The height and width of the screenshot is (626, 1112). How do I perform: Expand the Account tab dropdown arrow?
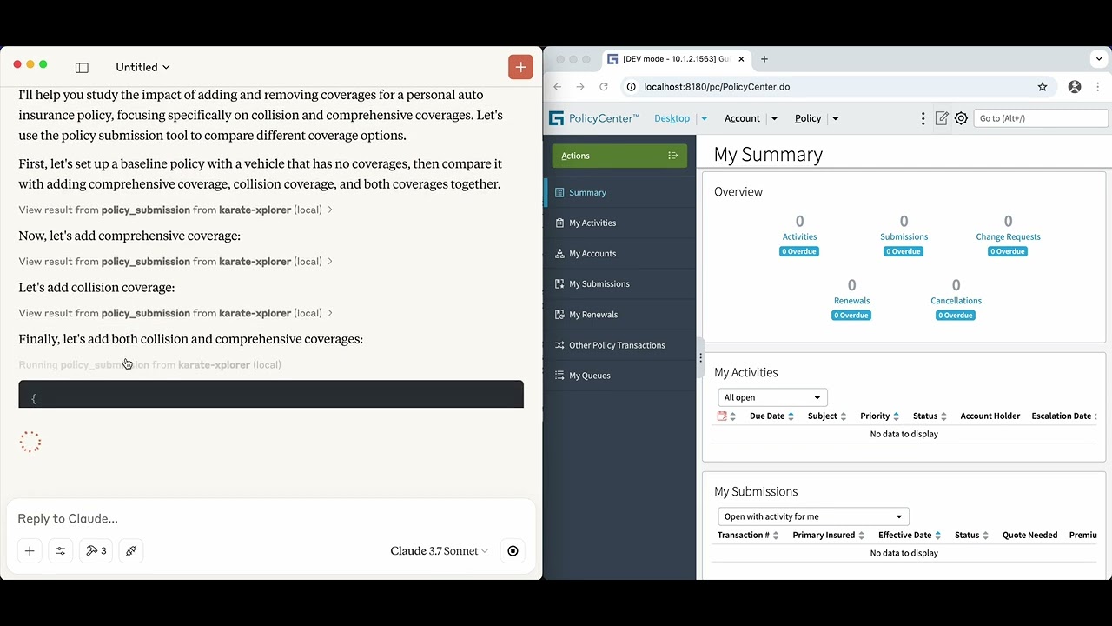[774, 118]
